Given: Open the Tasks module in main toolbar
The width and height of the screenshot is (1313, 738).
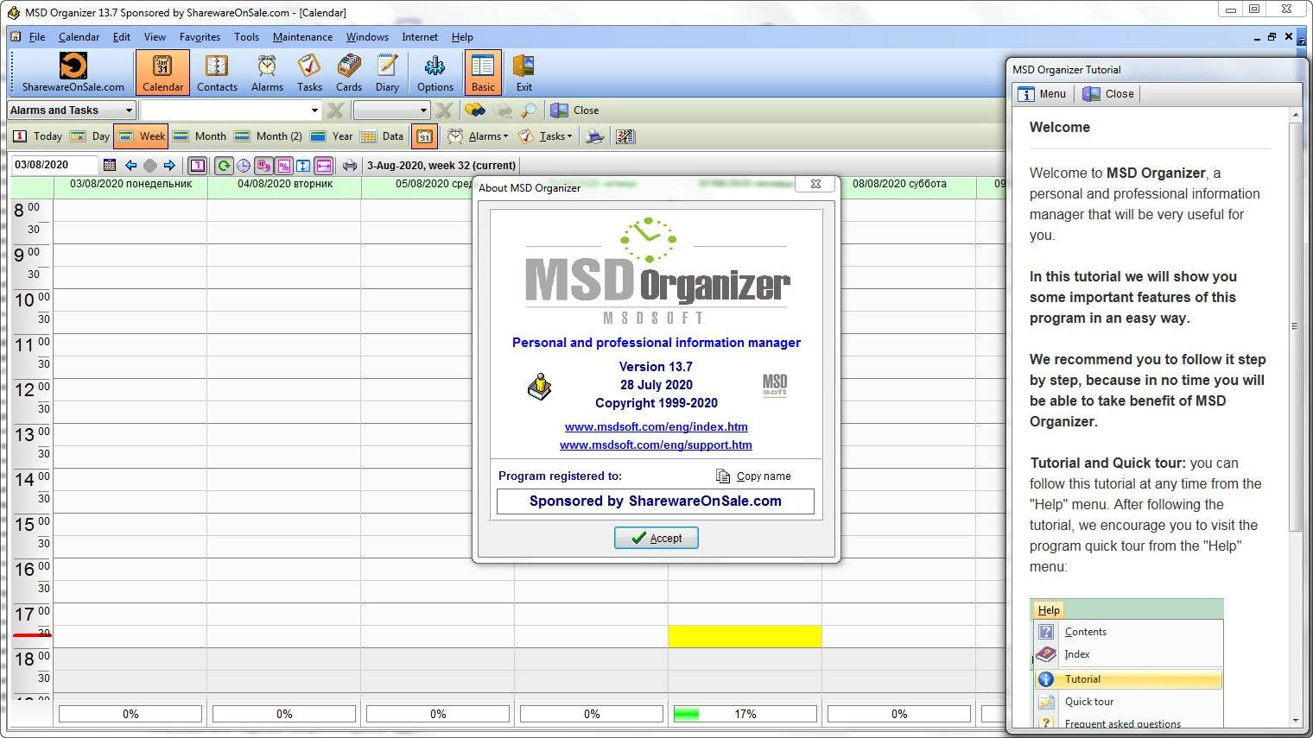Looking at the screenshot, I should 309,73.
